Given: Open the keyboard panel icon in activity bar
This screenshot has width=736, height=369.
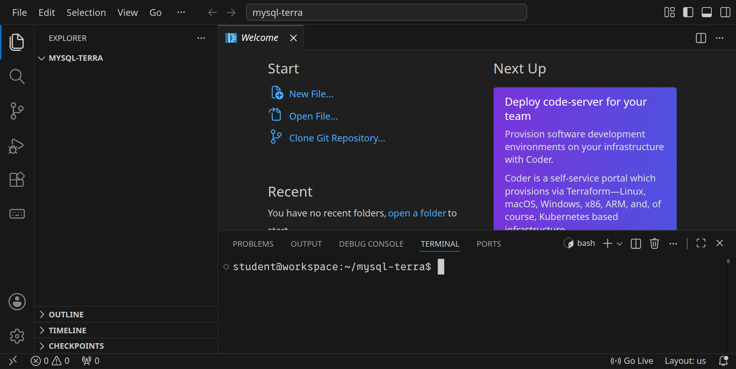Looking at the screenshot, I should click(17, 214).
